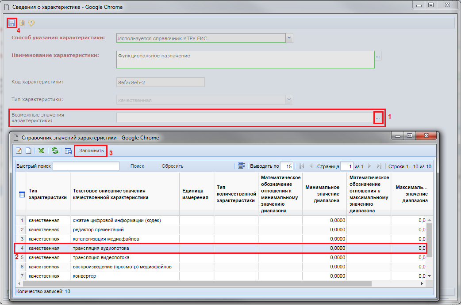Click the Выводить по rows count field
Screen dimensions: 461x305
[x=287, y=166]
